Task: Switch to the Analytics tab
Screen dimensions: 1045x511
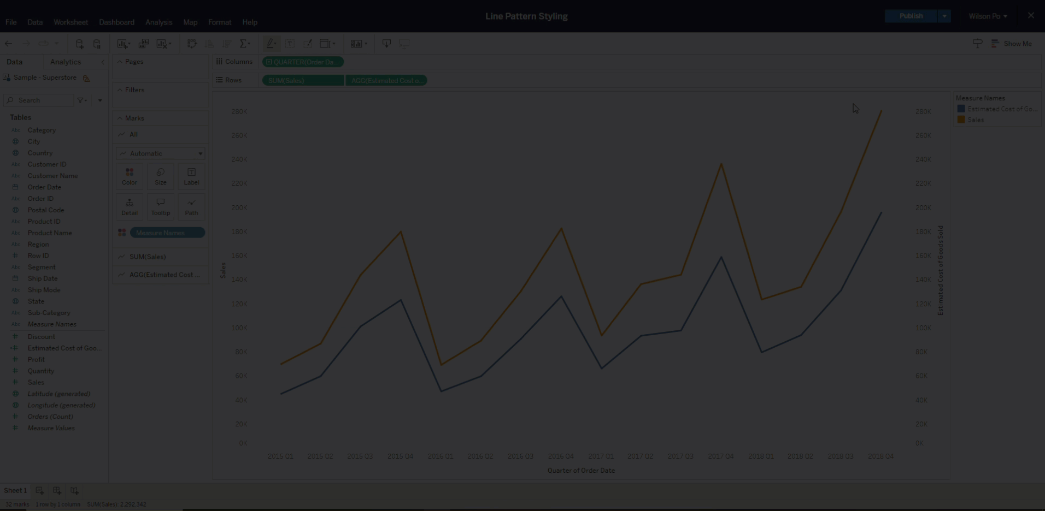Action: click(x=66, y=62)
